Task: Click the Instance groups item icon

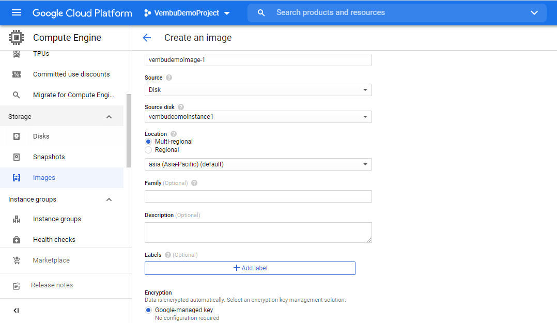Action: [x=17, y=219]
